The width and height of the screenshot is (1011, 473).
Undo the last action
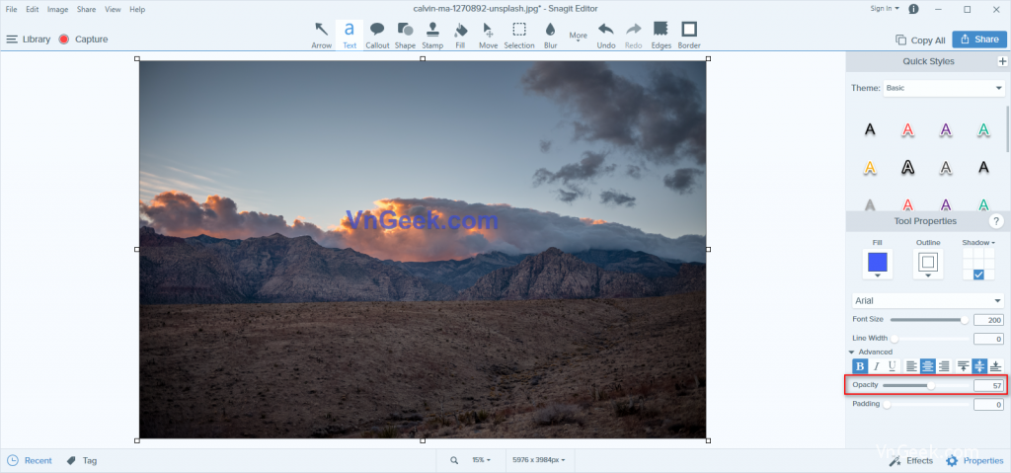606,35
